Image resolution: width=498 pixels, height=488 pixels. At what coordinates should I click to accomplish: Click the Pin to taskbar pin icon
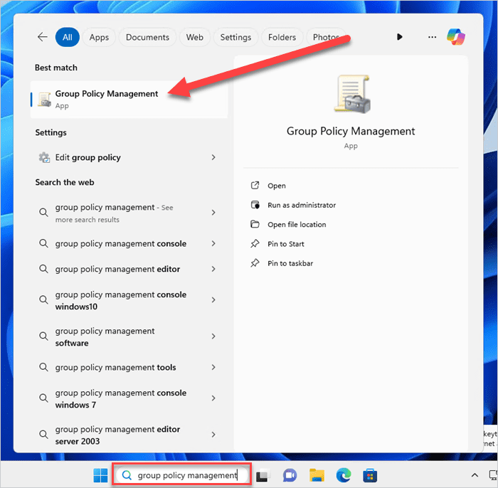click(255, 263)
